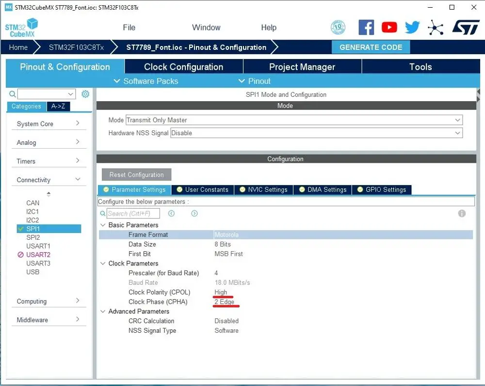Open the NVIC Settings tab
485x386 pixels.
[x=263, y=189]
